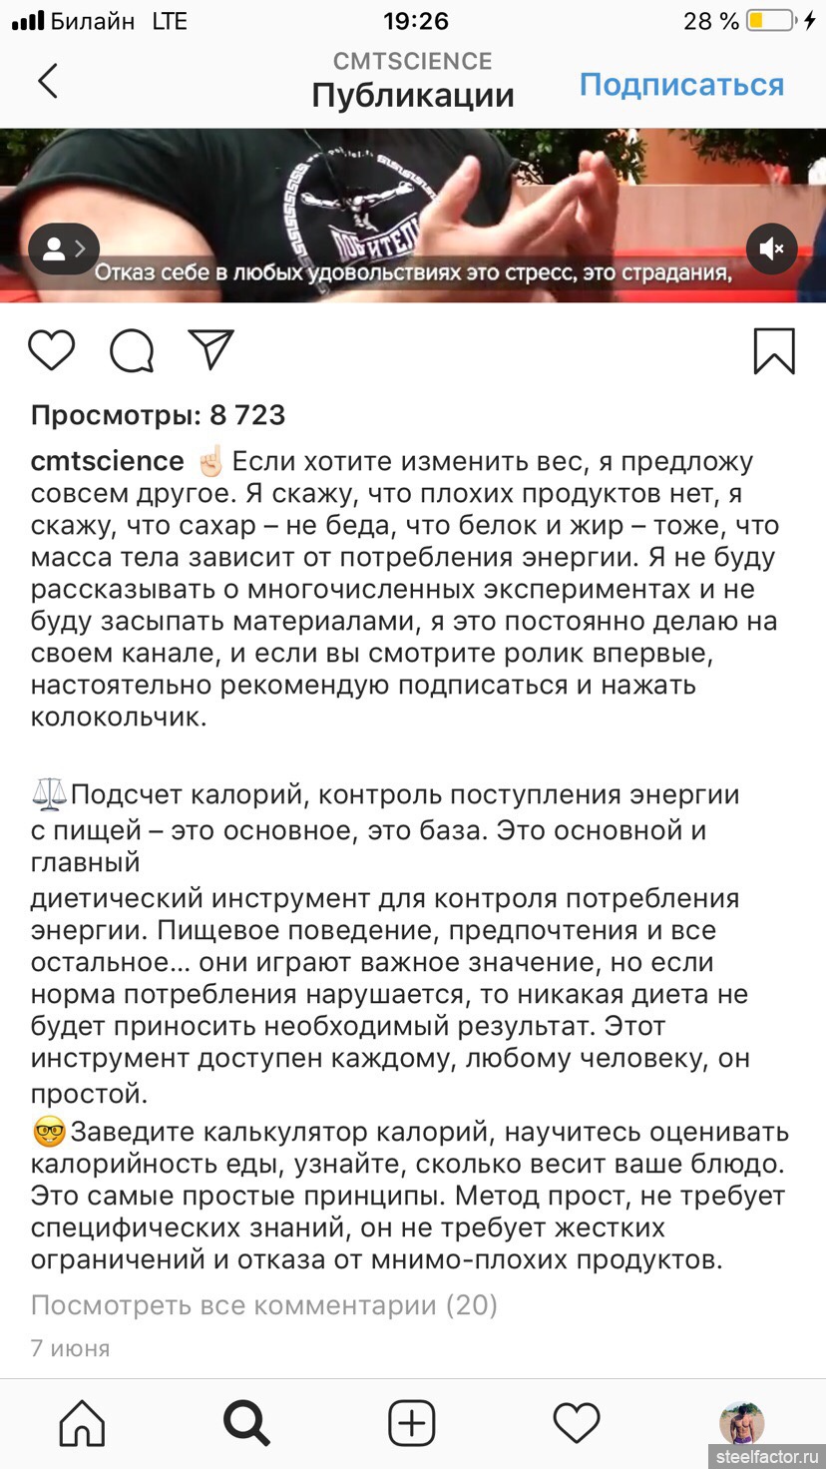Tap the back arrow
The width and height of the screenshot is (826, 1469).
click(x=48, y=81)
